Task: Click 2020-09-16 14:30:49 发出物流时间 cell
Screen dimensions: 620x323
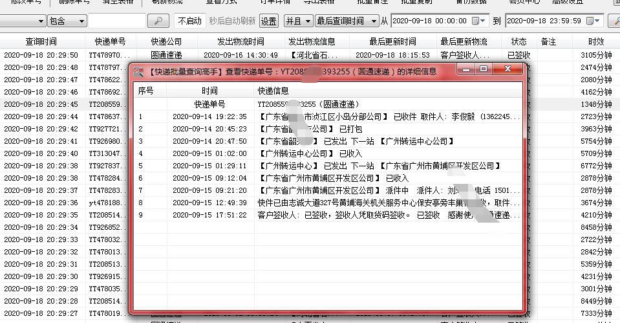Action: tap(241, 55)
